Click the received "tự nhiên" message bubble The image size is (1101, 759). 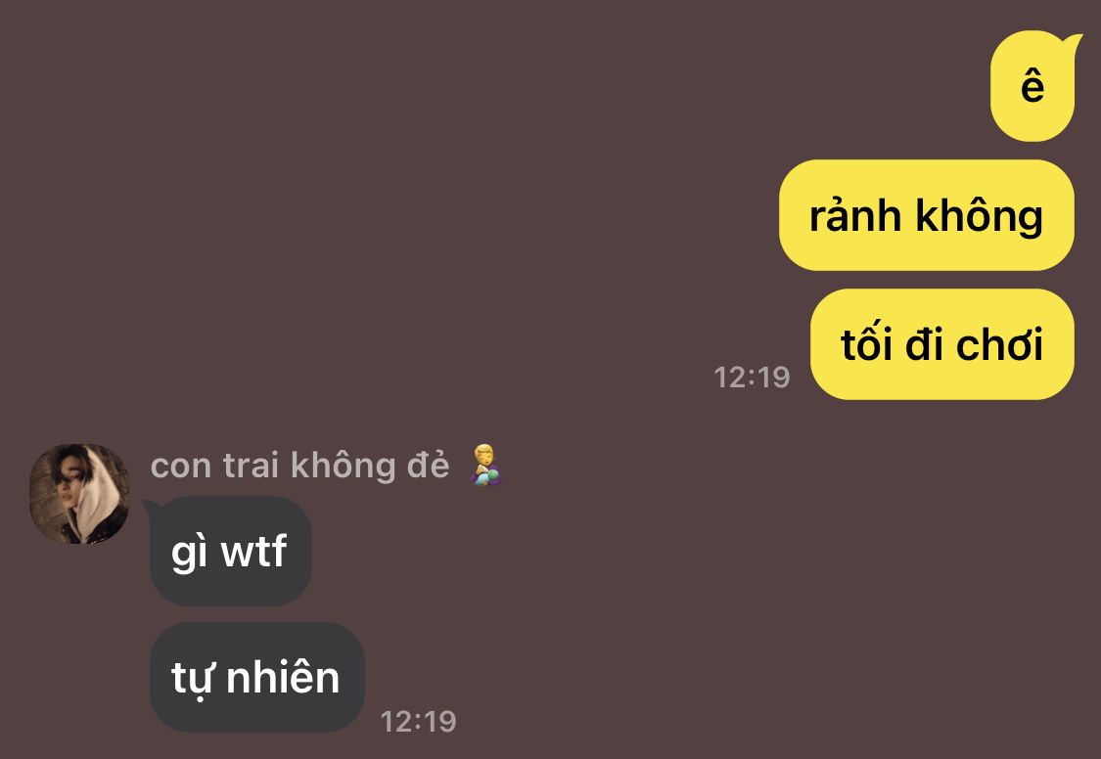click(x=257, y=678)
